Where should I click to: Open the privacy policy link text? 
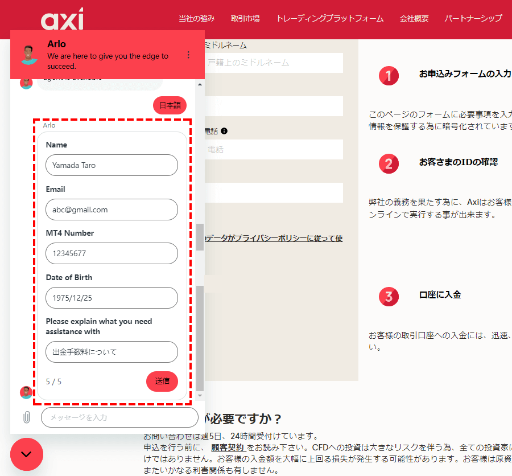tap(274, 239)
